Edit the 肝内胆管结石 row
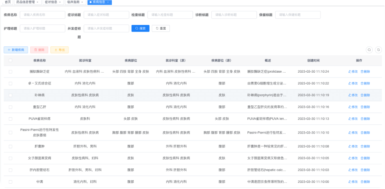This screenshot has height=189, width=385. tap(353, 170)
